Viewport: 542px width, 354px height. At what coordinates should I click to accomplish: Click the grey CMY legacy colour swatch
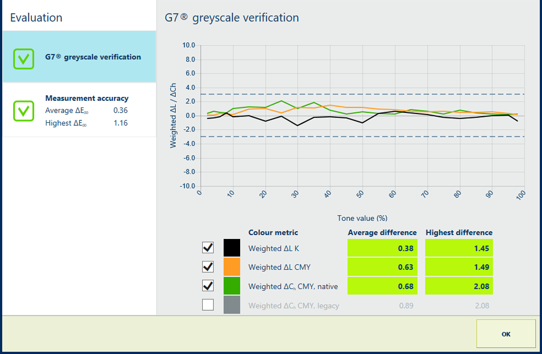click(x=231, y=305)
